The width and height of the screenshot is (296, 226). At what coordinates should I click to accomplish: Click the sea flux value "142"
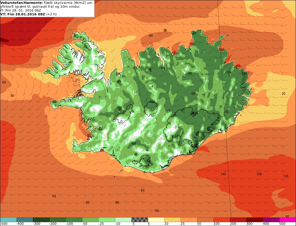click(x=223, y=174)
